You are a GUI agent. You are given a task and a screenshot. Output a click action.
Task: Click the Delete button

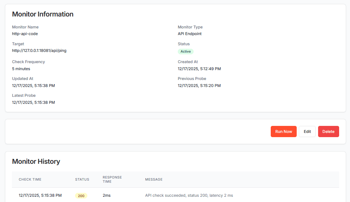point(328,131)
